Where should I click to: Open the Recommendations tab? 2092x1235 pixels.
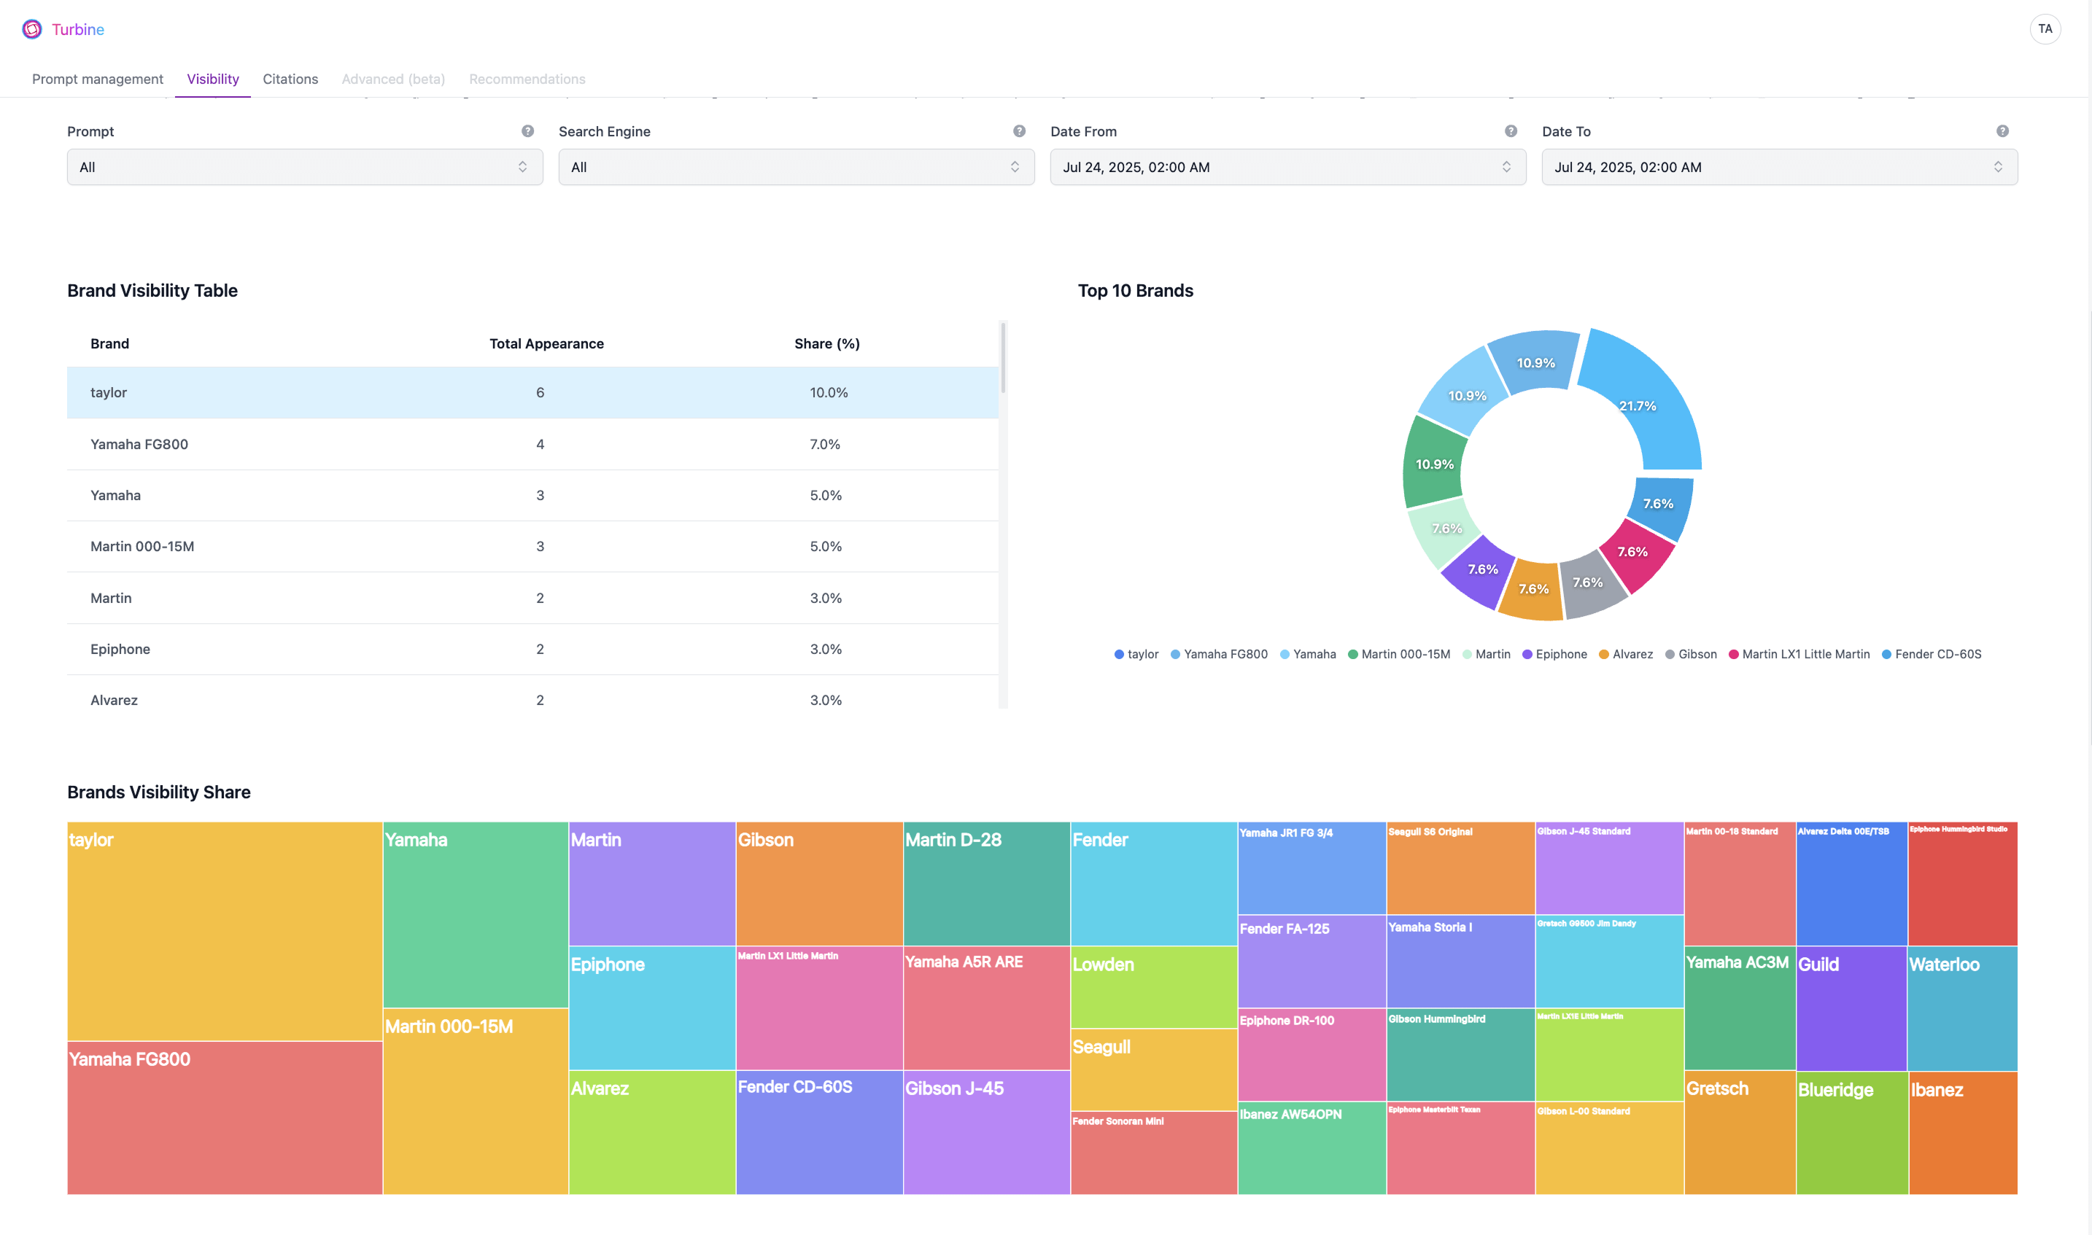tap(527, 79)
